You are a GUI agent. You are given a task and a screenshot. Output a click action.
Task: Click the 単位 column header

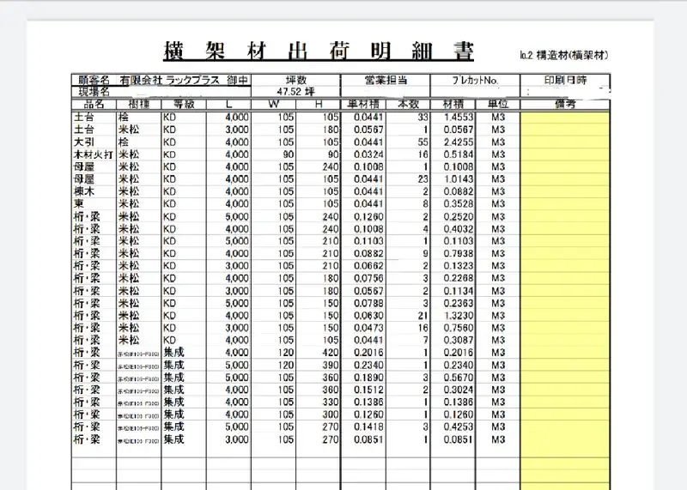pos(498,104)
